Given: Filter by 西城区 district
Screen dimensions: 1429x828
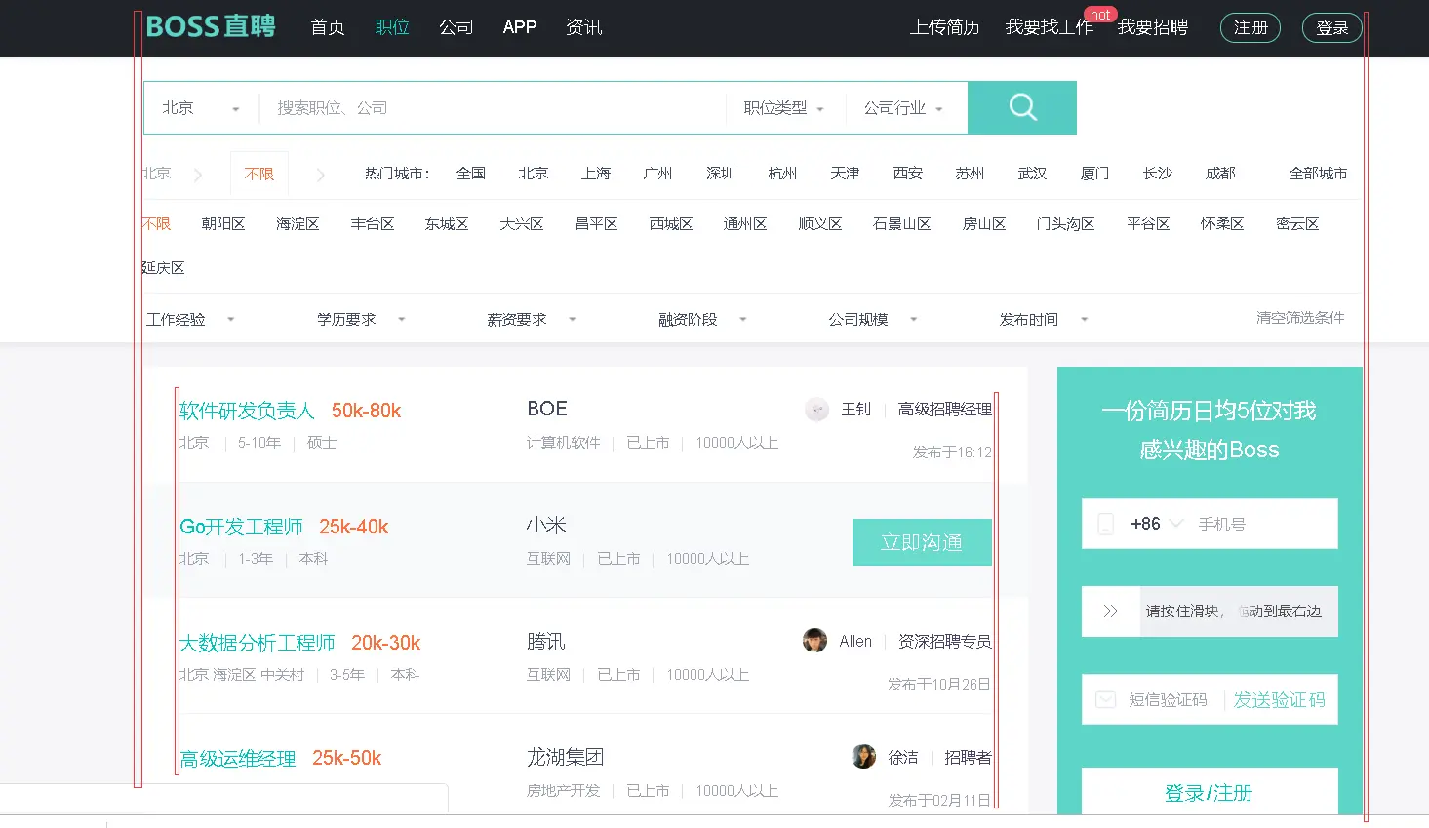Looking at the screenshot, I should tap(671, 224).
